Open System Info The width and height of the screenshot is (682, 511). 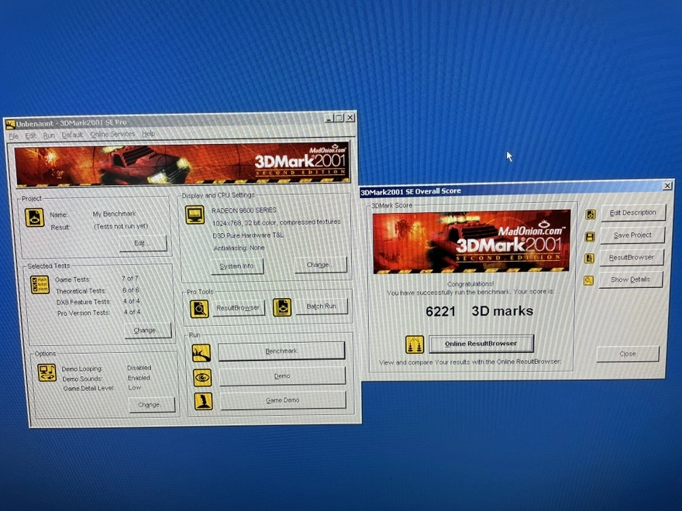(237, 266)
